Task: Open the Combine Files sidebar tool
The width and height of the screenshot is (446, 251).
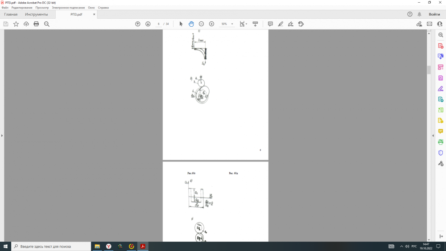Action: tap(441, 99)
